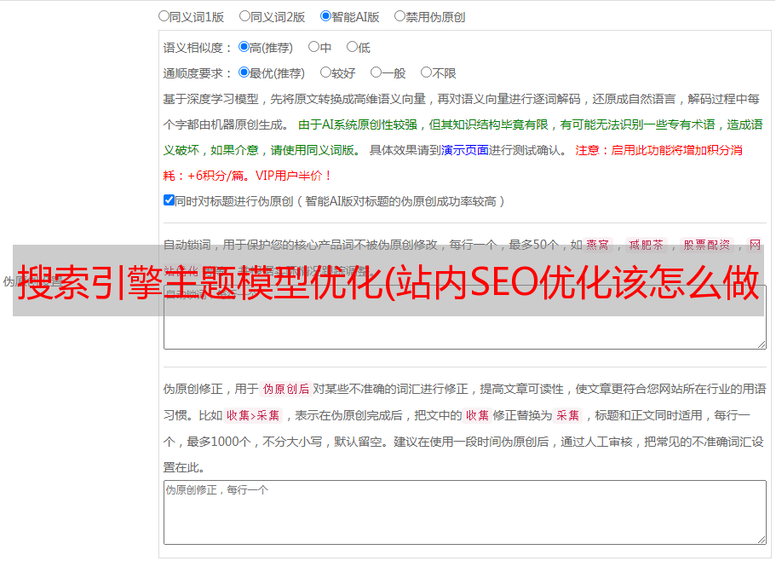Select 一般 for 通顺度要求
776x561 pixels.
[376, 73]
